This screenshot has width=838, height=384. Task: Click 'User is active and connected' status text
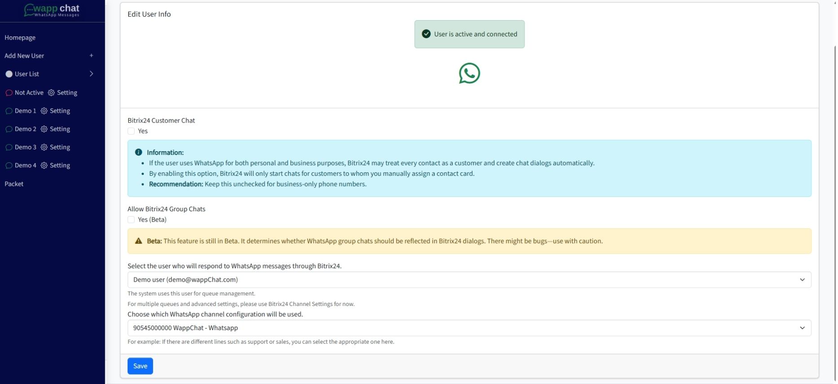pyautogui.click(x=476, y=34)
